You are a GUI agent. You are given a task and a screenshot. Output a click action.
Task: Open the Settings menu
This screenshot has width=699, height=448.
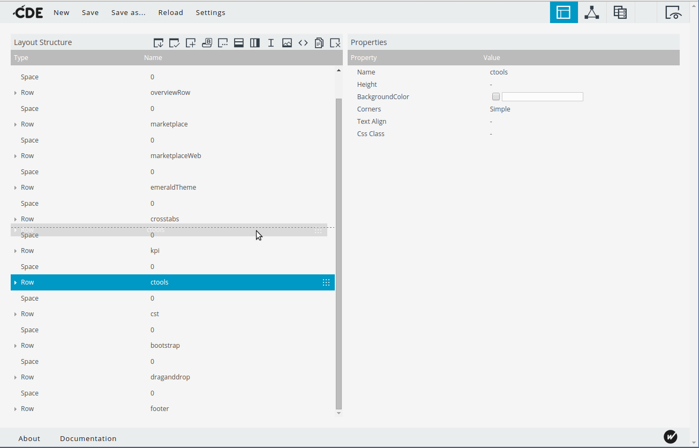tap(210, 12)
